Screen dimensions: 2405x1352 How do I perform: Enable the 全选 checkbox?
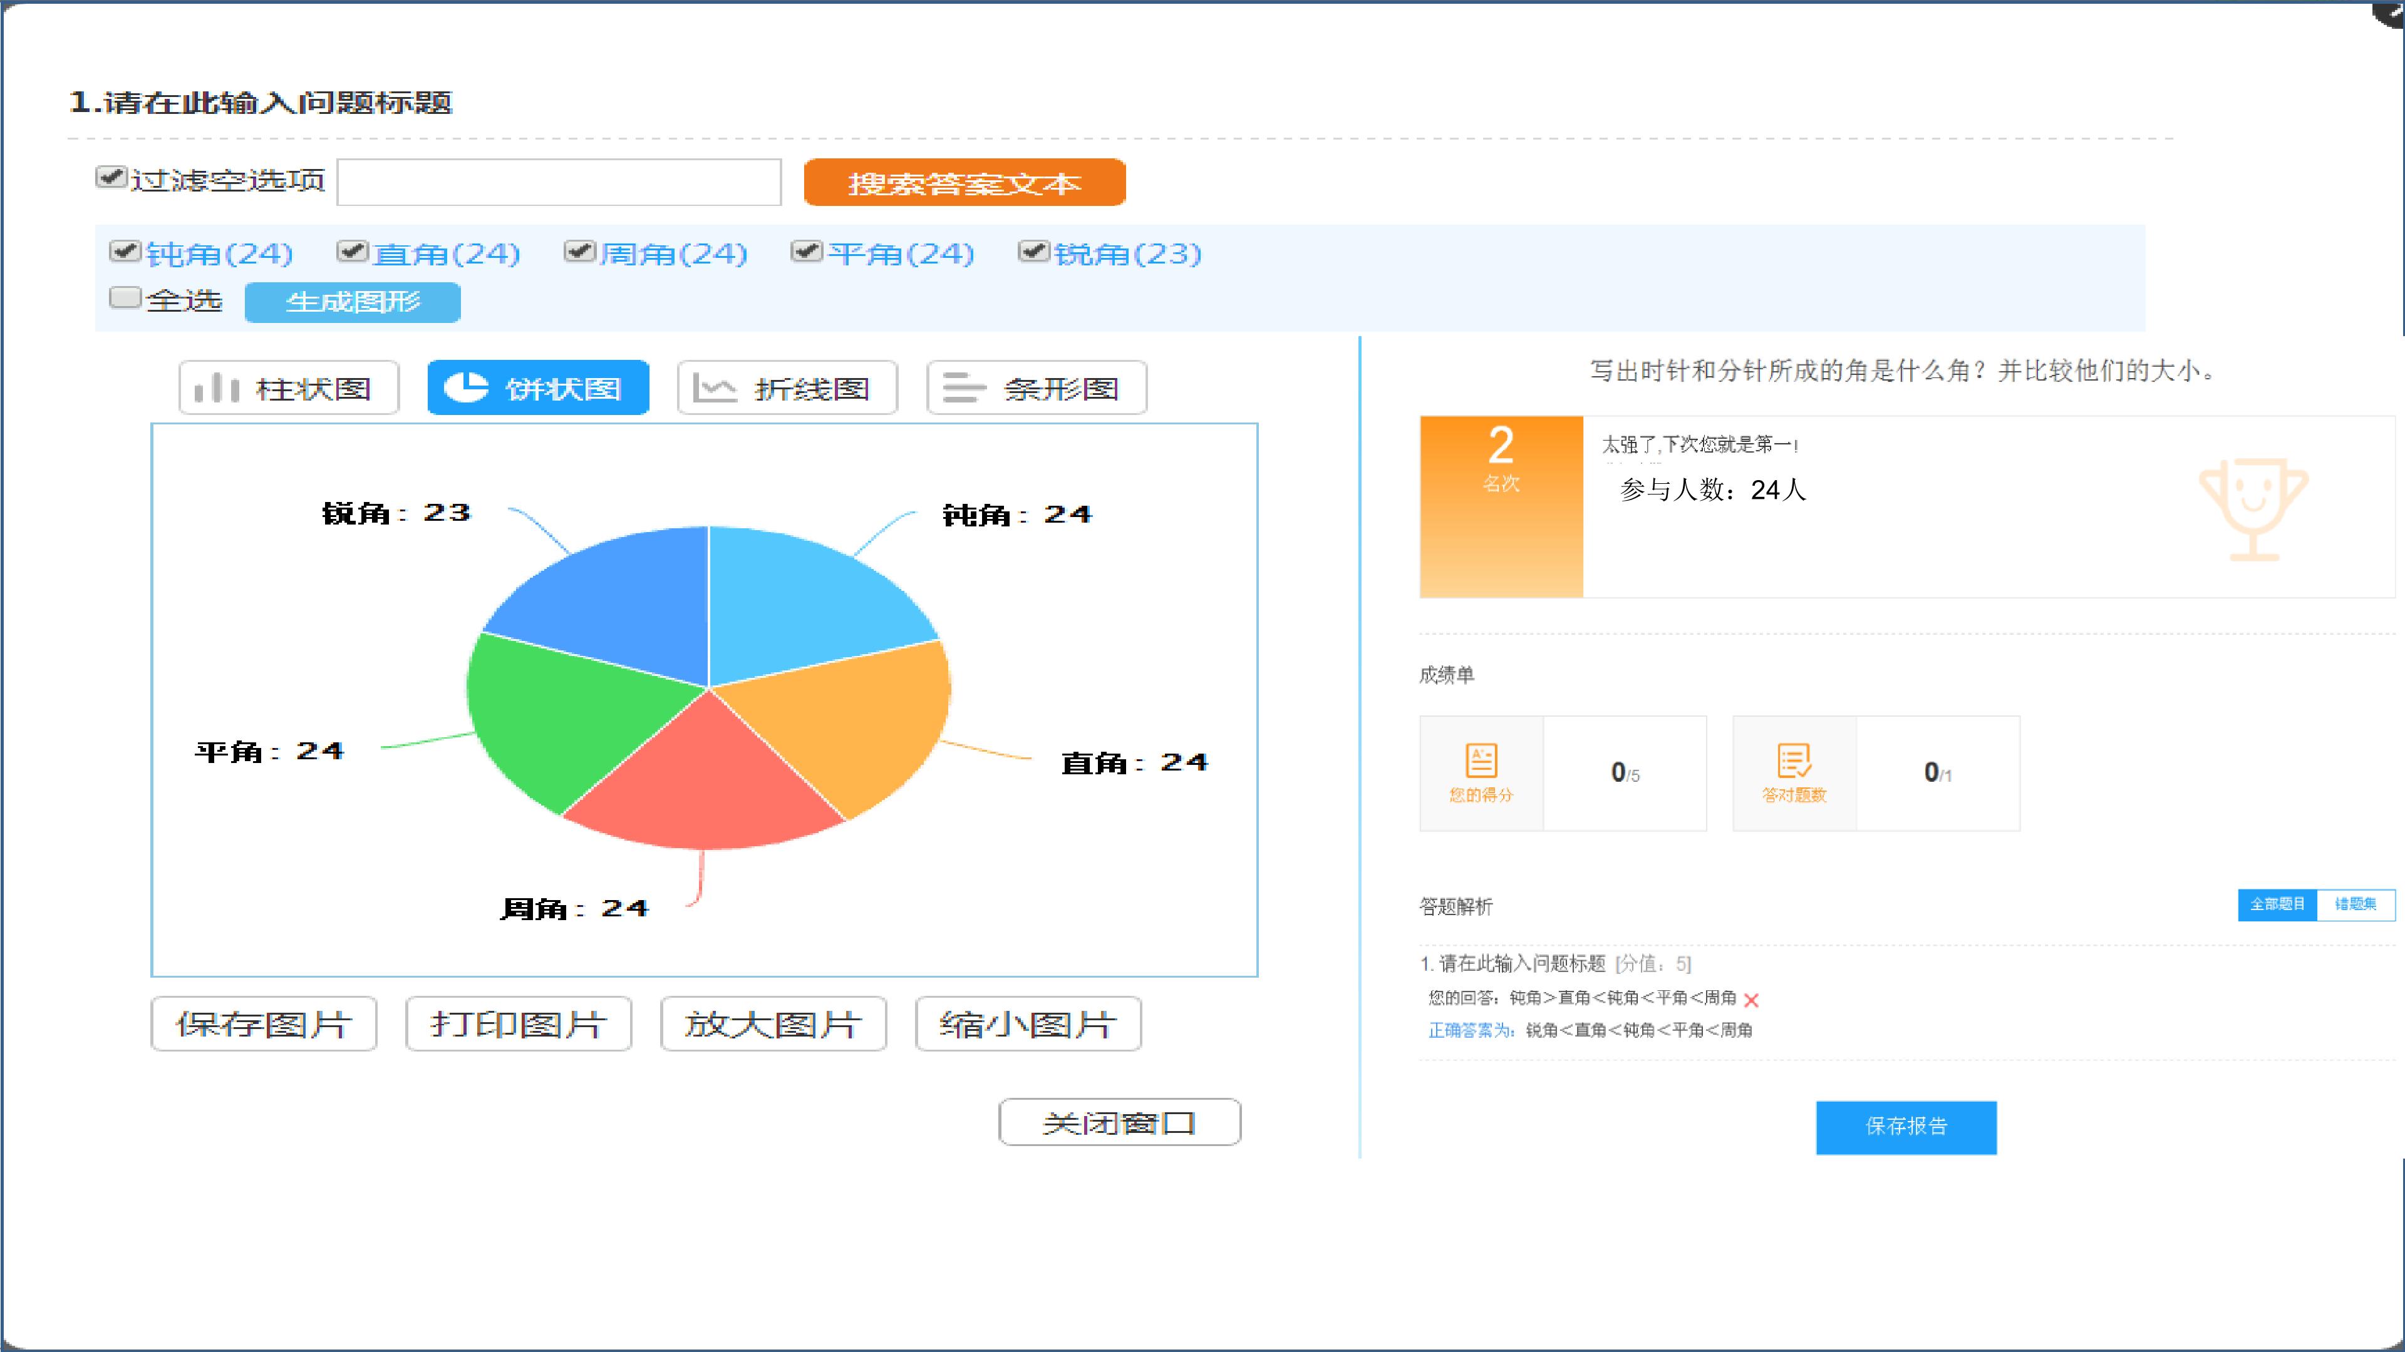click(125, 299)
